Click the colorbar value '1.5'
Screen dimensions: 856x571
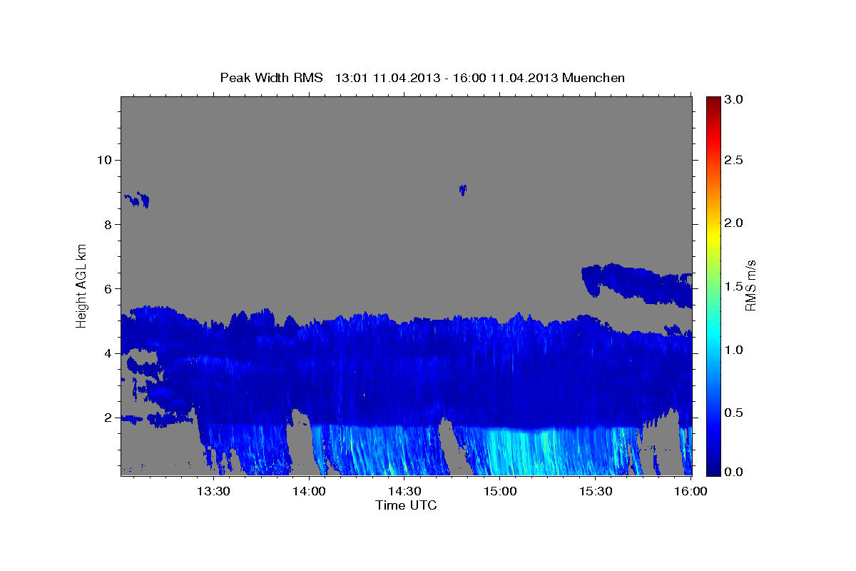[x=735, y=286]
